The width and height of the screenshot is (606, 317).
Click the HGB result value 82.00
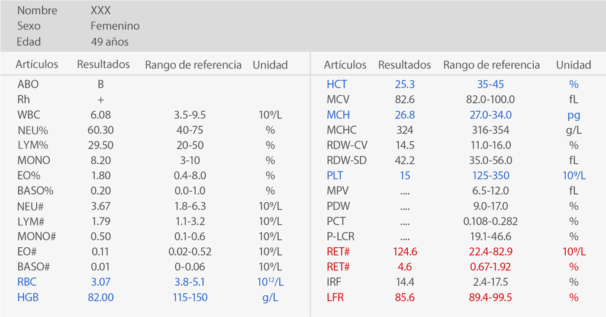point(101,297)
